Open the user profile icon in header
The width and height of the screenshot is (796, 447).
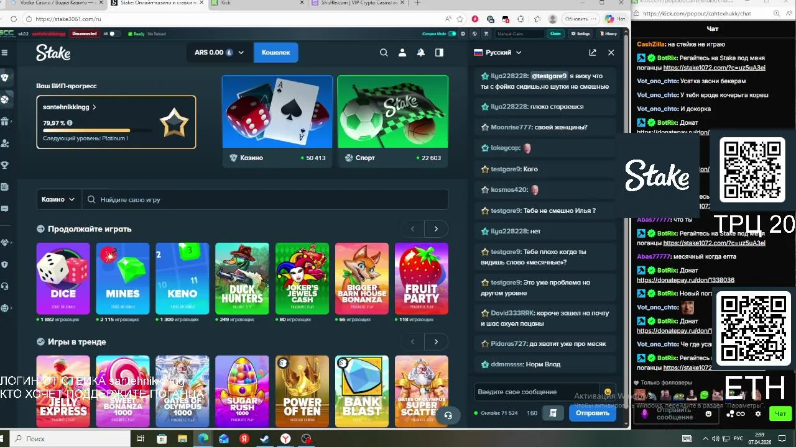point(402,53)
